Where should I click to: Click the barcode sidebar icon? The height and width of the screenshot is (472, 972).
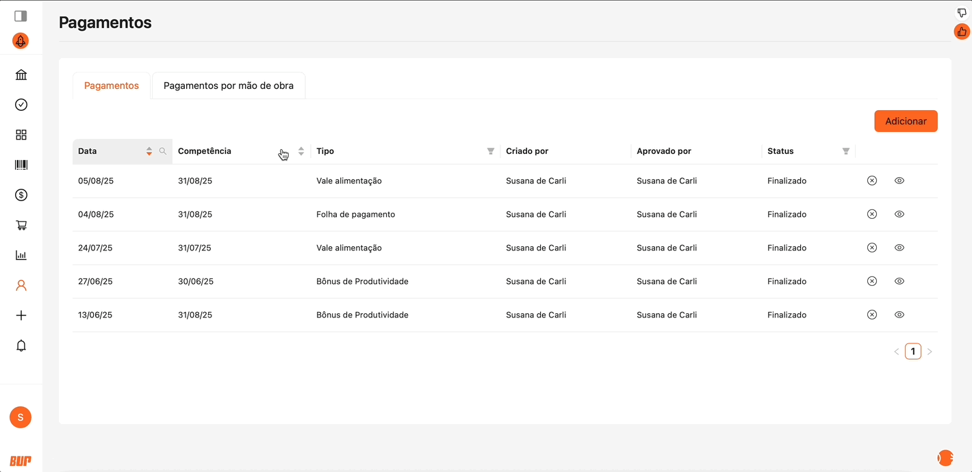[x=21, y=165]
